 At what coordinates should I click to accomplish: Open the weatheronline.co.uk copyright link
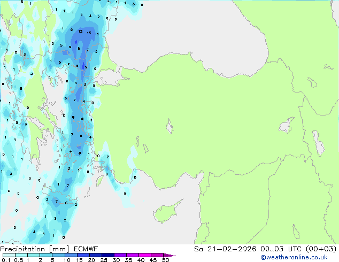(294, 257)
